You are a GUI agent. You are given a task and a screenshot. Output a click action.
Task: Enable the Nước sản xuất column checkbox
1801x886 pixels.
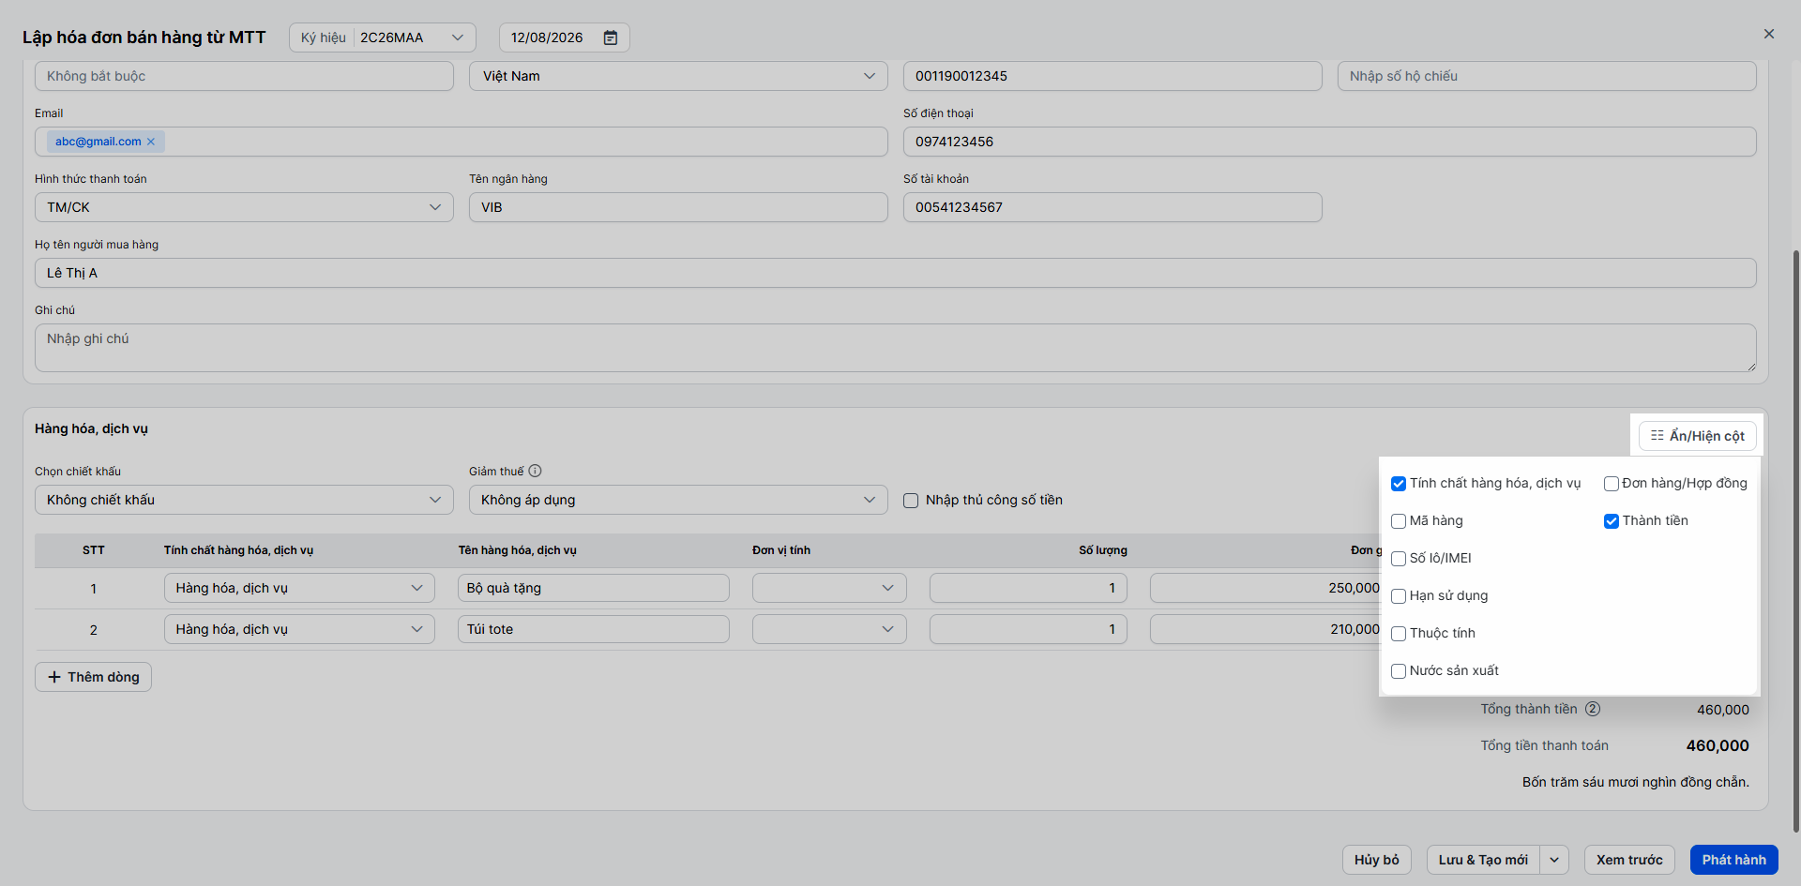[1399, 671]
